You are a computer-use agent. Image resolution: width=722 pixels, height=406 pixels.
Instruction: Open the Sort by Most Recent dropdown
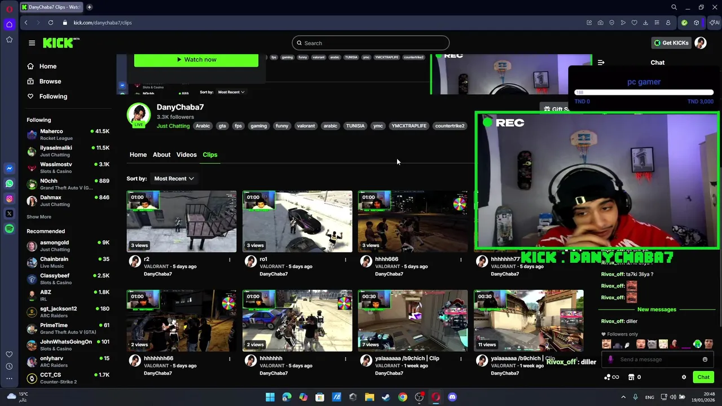[x=174, y=179]
